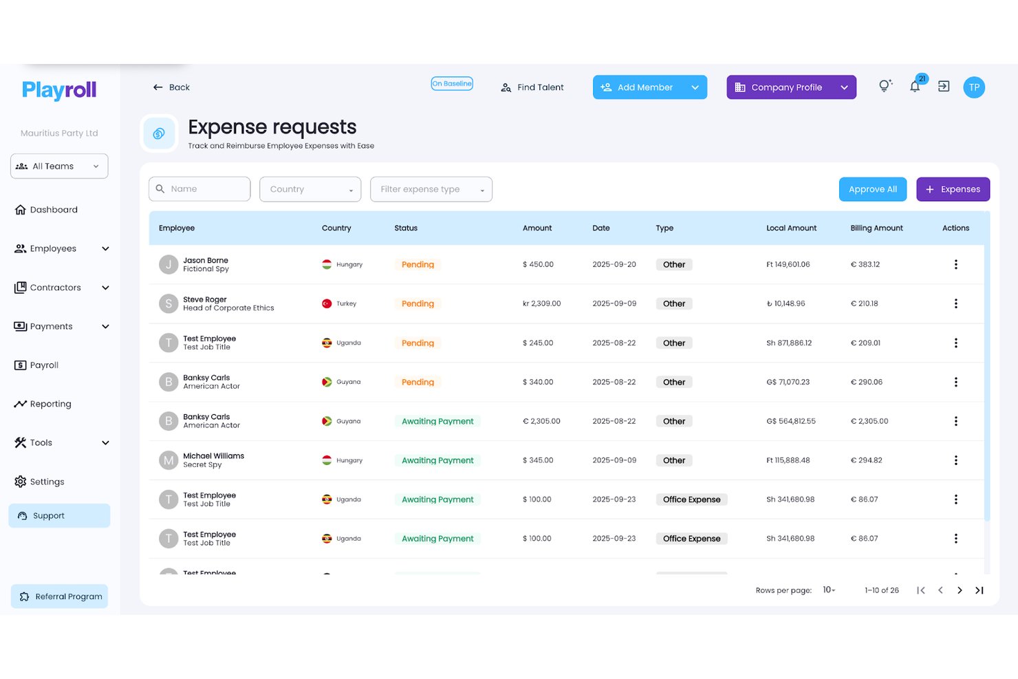This screenshot has height=679, width=1018.
Task: Change rows per page dropdown
Action: coord(829,590)
